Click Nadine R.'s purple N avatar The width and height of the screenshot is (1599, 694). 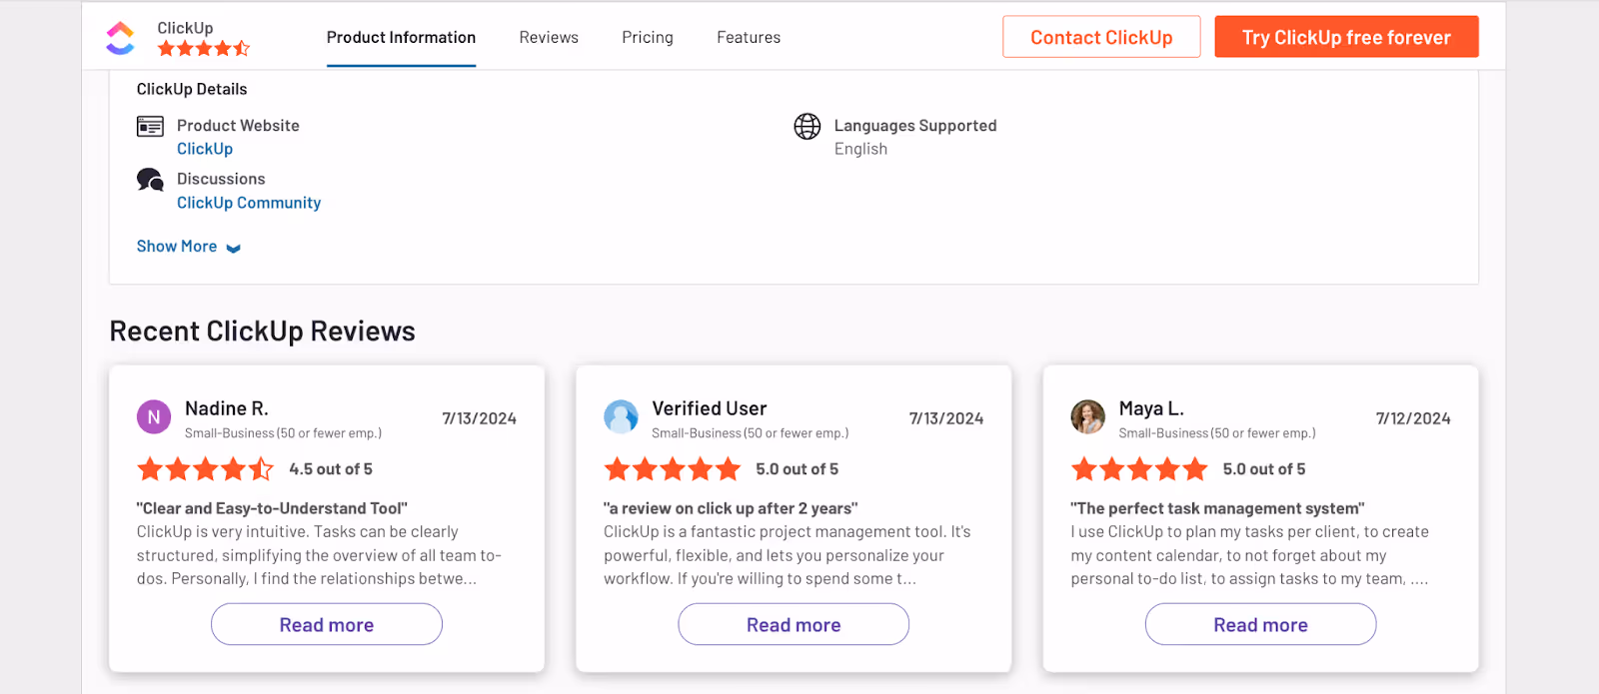click(154, 417)
